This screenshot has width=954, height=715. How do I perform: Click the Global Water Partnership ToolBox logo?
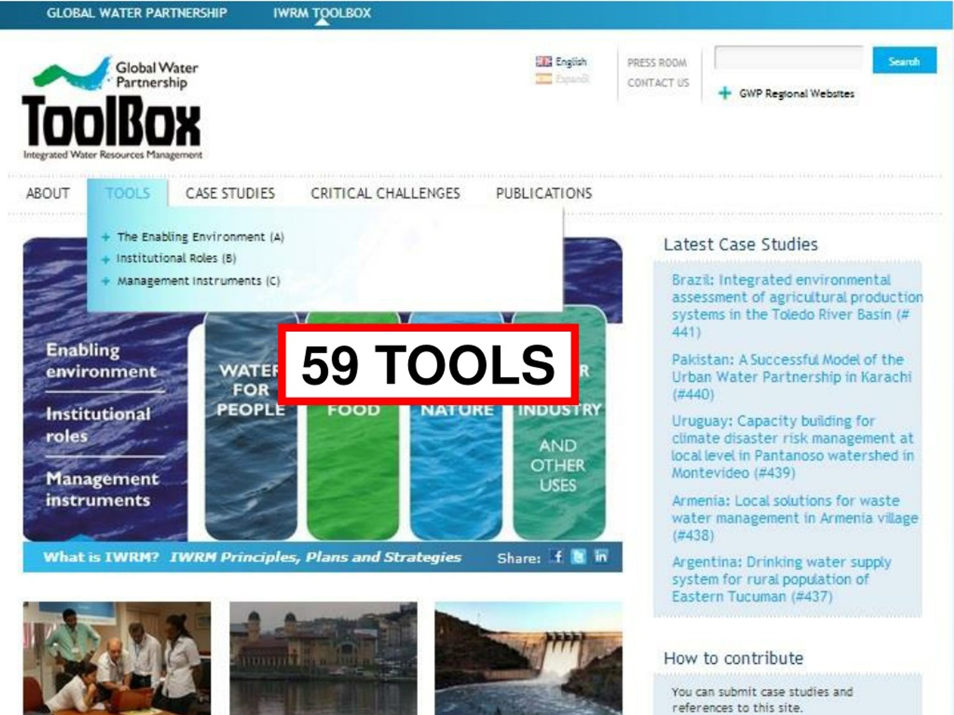pos(112,108)
